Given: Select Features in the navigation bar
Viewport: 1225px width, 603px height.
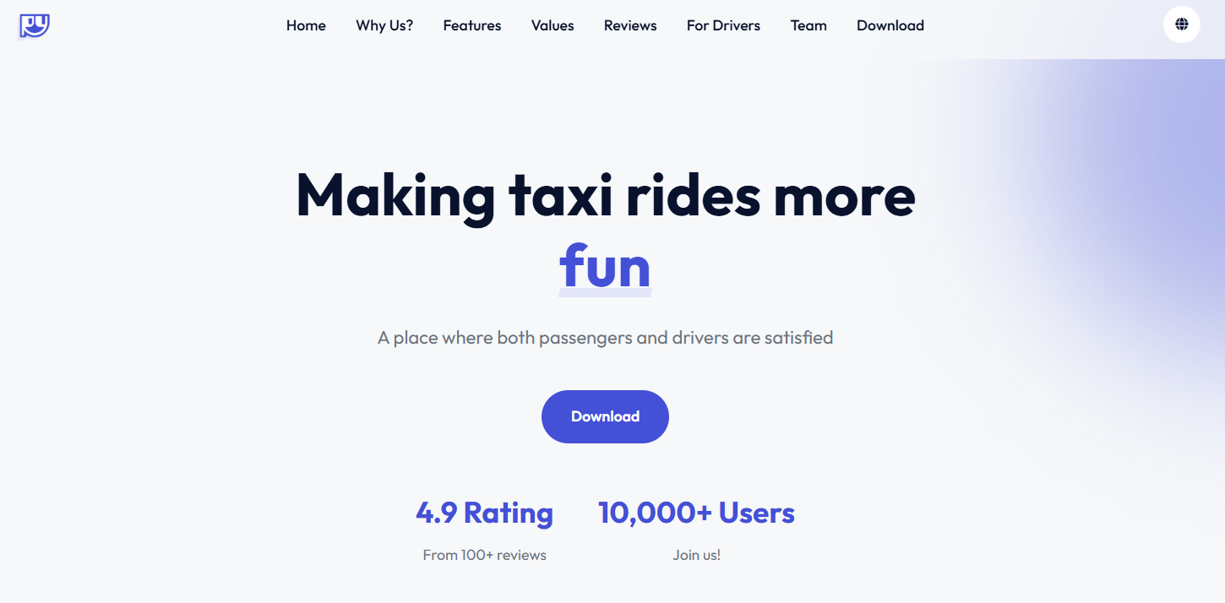Looking at the screenshot, I should click(472, 25).
